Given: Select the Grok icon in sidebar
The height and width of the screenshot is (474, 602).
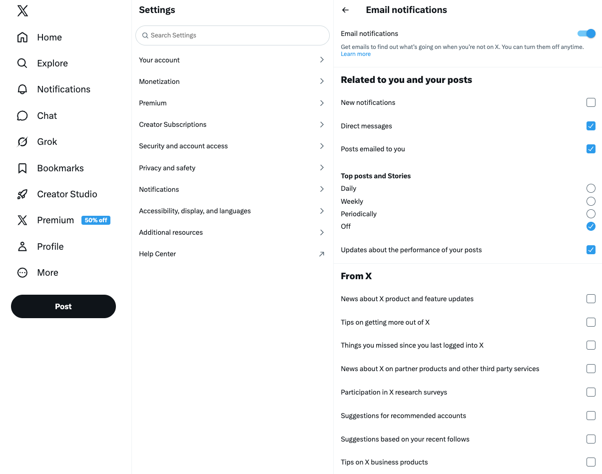Looking at the screenshot, I should [22, 141].
